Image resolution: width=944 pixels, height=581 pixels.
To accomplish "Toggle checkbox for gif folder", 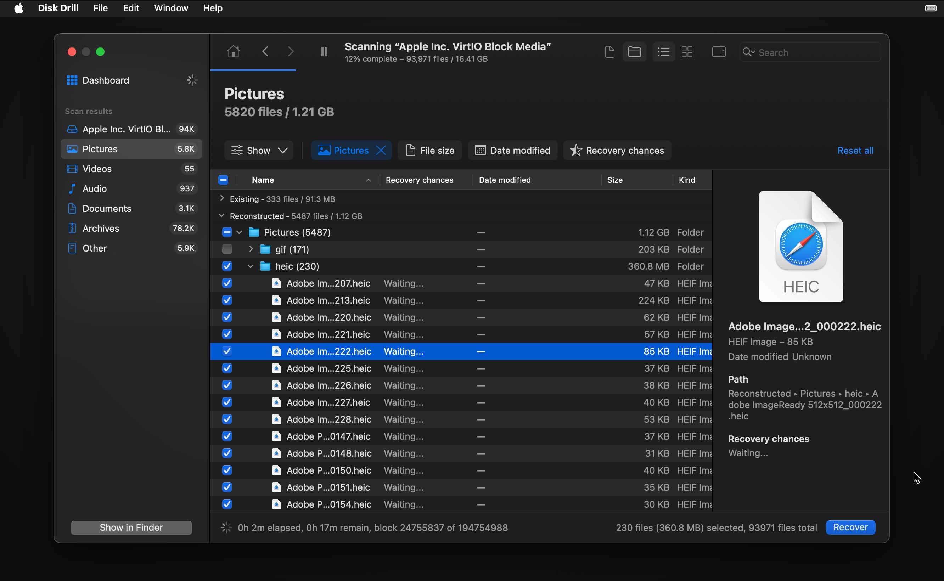I will tap(227, 249).
